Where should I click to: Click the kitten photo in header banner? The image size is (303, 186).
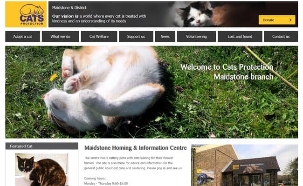(x=195, y=14)
